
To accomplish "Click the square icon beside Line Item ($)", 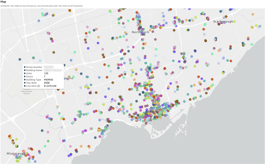I will coord(25,86).
